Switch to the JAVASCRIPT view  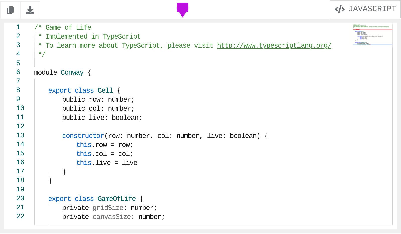click(372, 9)
